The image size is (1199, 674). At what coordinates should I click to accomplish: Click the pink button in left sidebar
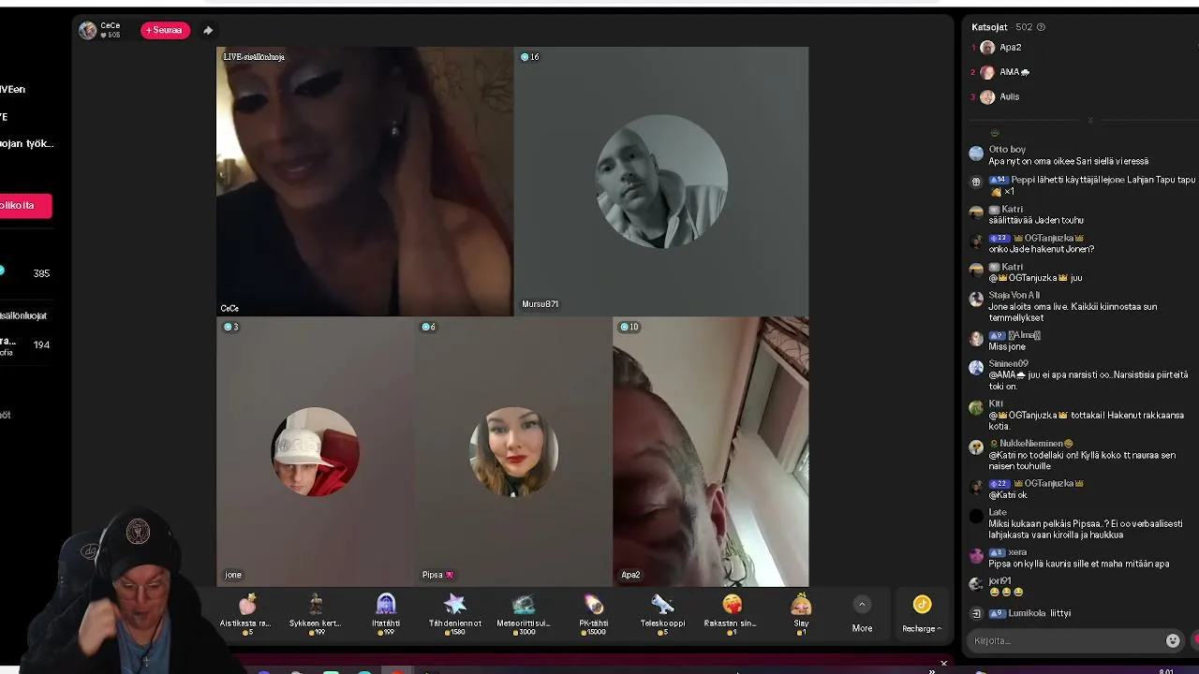pyautogui.click(x=25, y=206)
